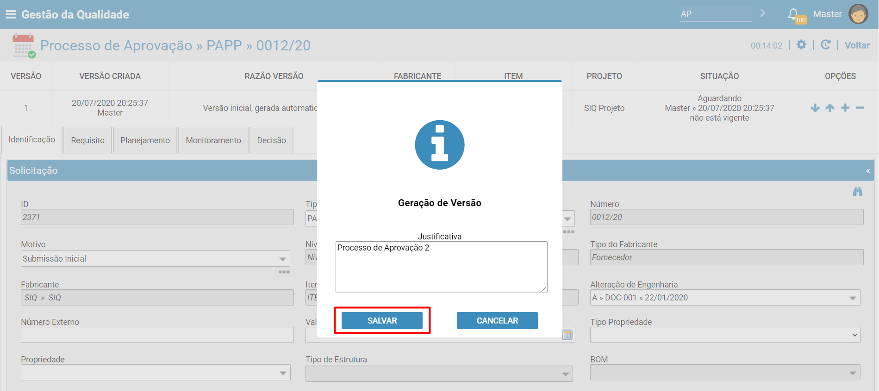The image size is (879, 391).
Task: Switch to the Planejamento tab
Action: pyautogui.click(x=145, y=140)
